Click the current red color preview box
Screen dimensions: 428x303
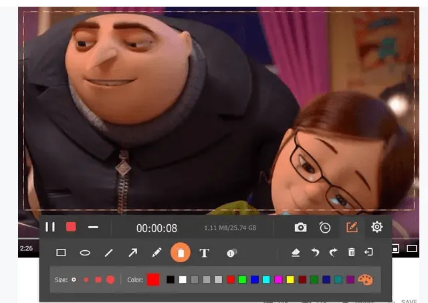153,280
